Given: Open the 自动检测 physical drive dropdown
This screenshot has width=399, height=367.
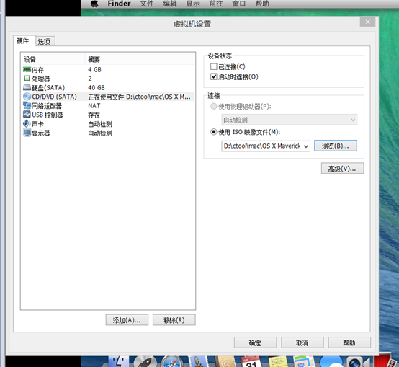Looking at the screenshot, I should tap(290, 120).
